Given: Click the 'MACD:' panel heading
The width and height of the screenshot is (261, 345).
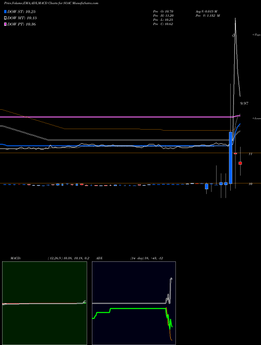Looking at the screenshot, I should tap(16, 258).
